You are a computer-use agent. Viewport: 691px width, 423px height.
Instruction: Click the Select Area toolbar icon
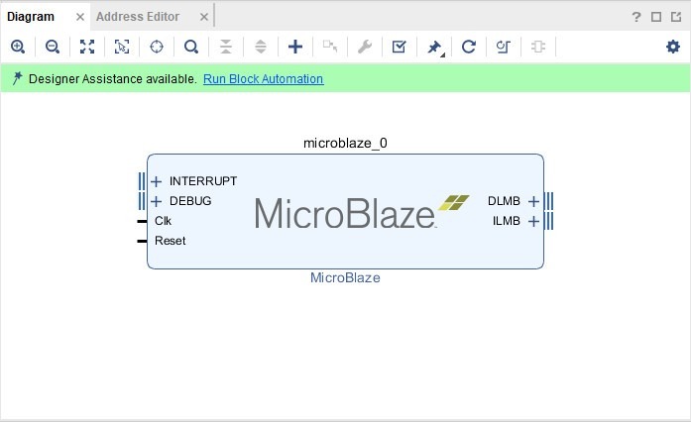tap(122, 47)
